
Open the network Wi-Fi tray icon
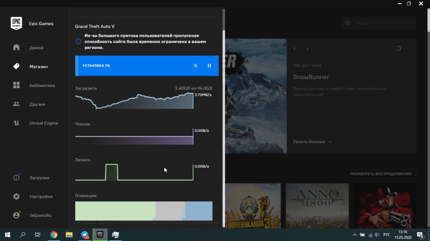click(370, 235)
